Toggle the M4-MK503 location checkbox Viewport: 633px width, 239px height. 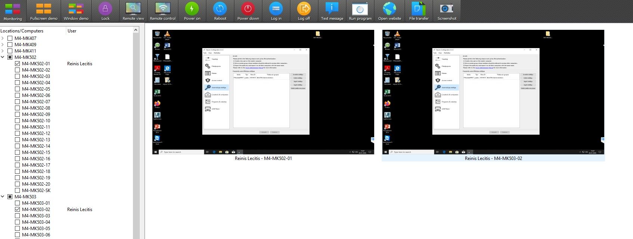coord(10,196)
